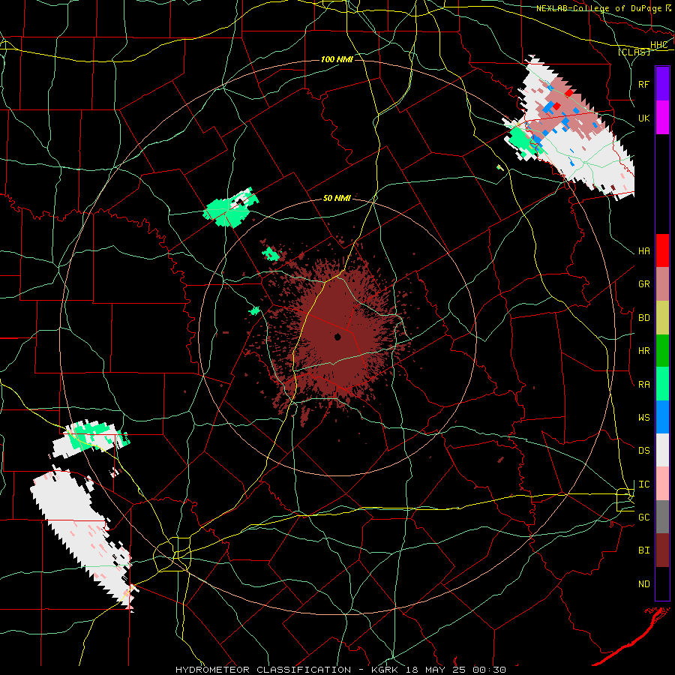Click the red hail pixels in northeast storm
Image resolution: width=675 pixels, height=675 pixels.
click(x=556, y=106)
